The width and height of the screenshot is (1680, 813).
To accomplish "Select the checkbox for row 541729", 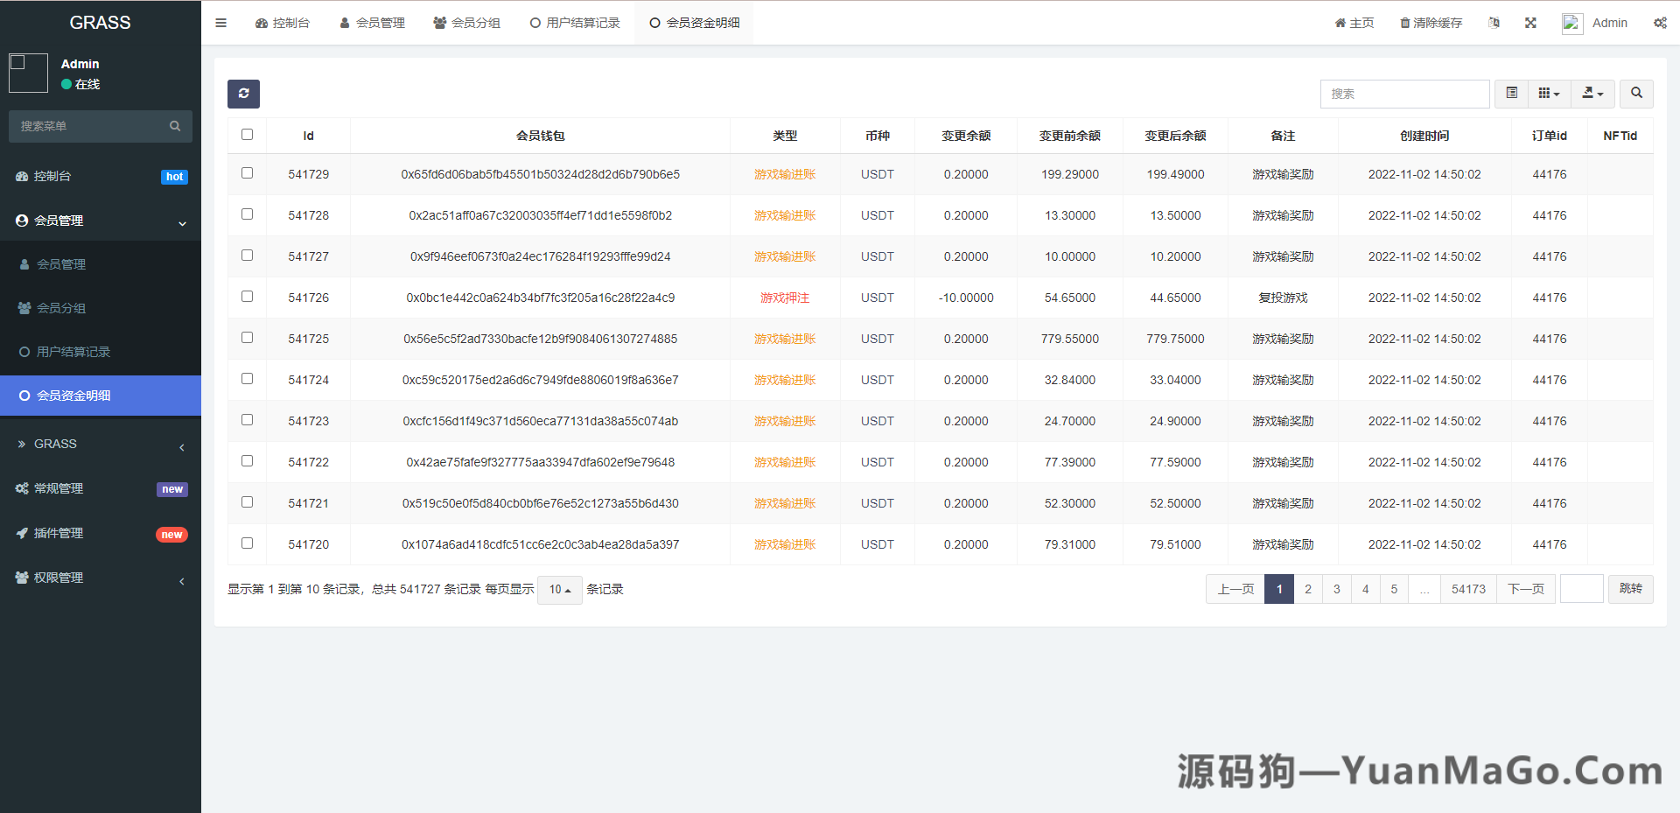I will coord(247,173).
